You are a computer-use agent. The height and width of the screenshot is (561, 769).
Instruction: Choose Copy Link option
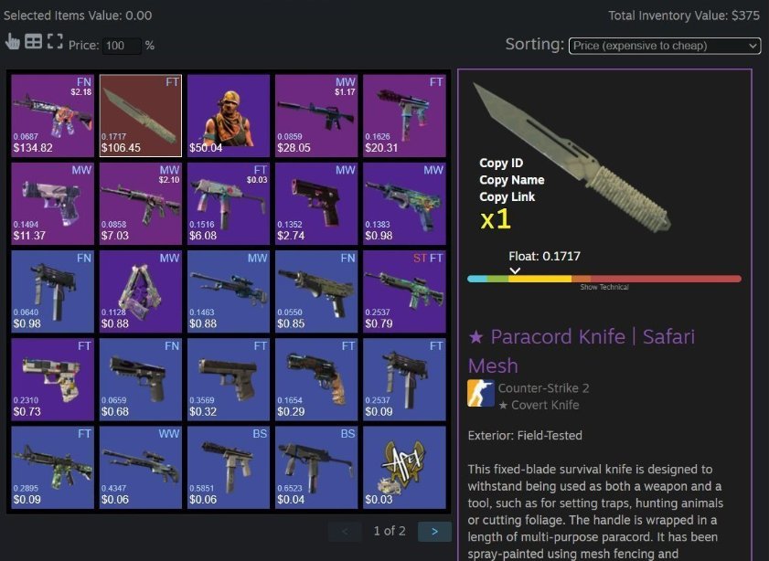coord(507,196)
